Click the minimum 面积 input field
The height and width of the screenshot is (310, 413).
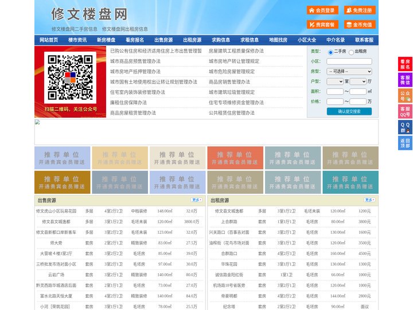click(x=335, y=91)
